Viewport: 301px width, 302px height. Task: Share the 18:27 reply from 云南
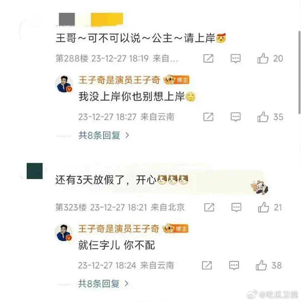pyautogui.click(x=208, y=117)
